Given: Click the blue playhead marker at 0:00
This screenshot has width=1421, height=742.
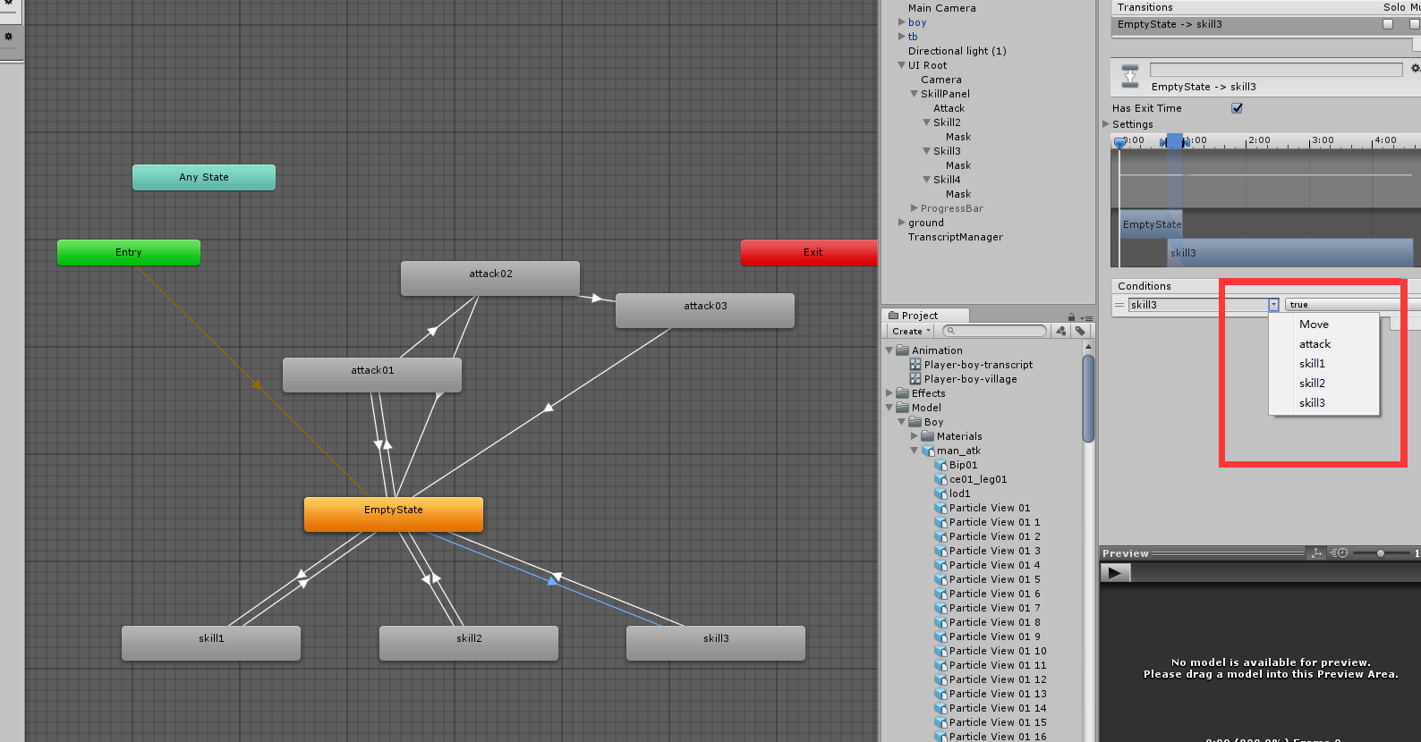Looking at the screenshot, I should (1119, 142).
